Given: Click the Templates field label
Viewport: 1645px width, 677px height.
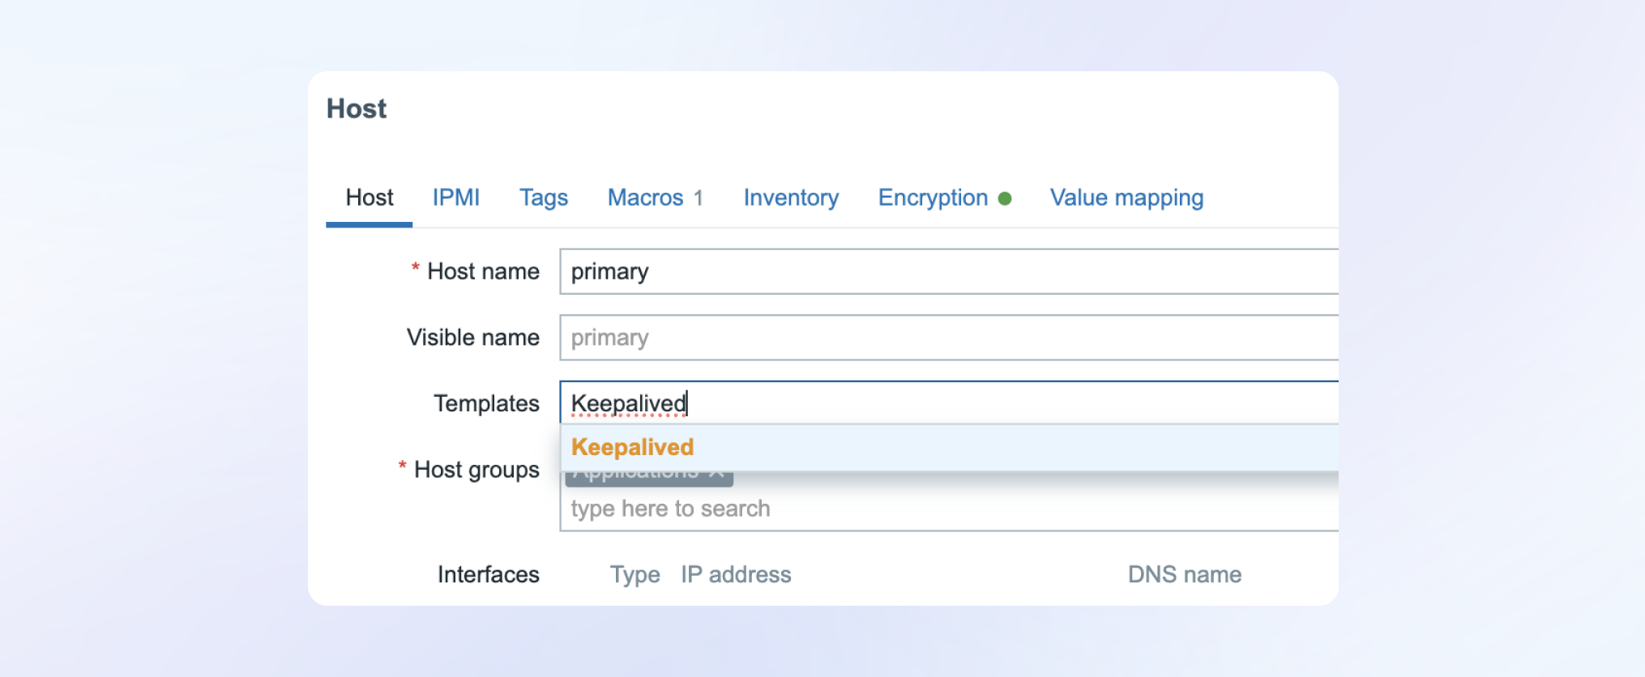Looking at the screenshot, I should pos(486,403).
